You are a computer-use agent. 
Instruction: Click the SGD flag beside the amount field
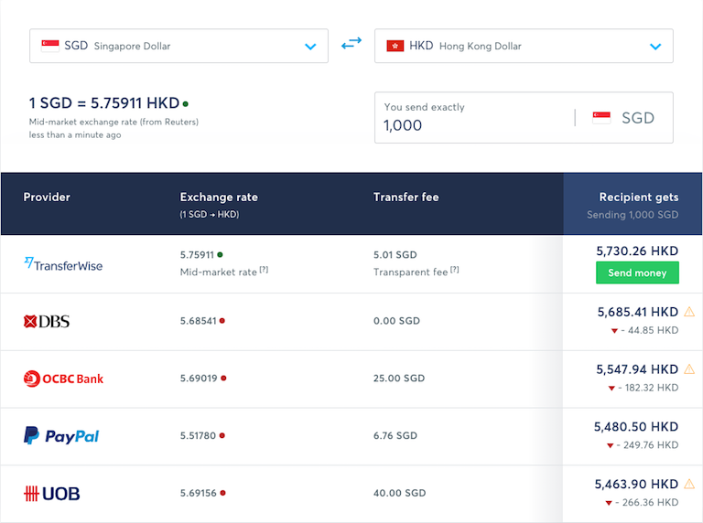[601, 118]
